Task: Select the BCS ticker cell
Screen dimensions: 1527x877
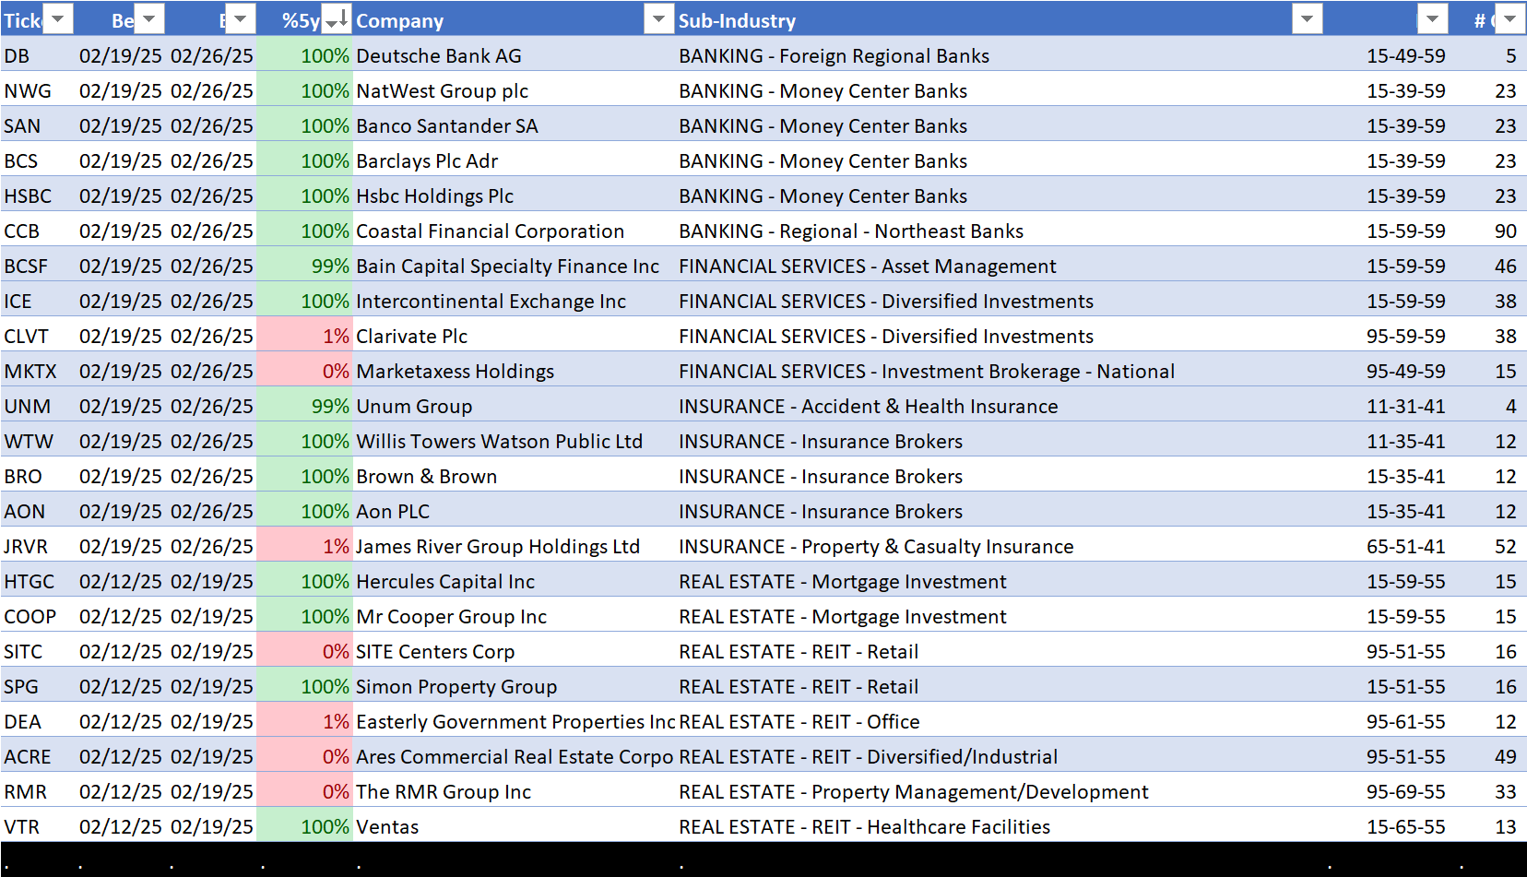Action: 38,160
